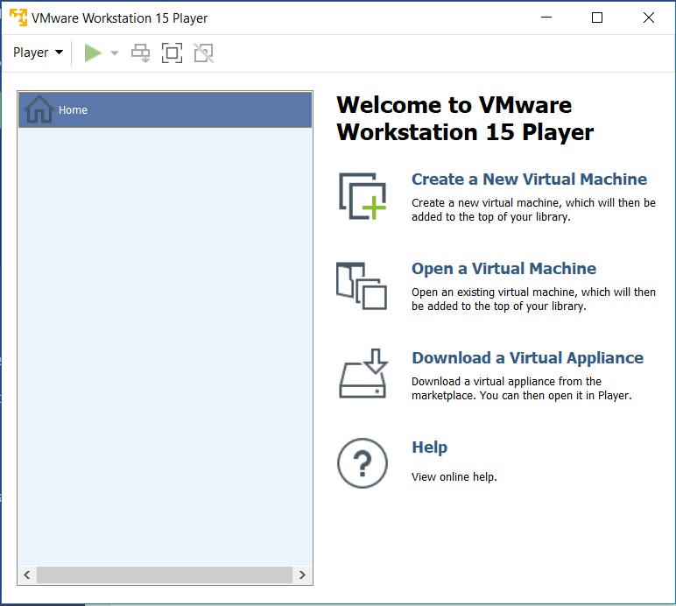This screenshot has width=676, height=606.
Task: Click the library horizontal scrollbar track
Action: click(x=164, y=575)
